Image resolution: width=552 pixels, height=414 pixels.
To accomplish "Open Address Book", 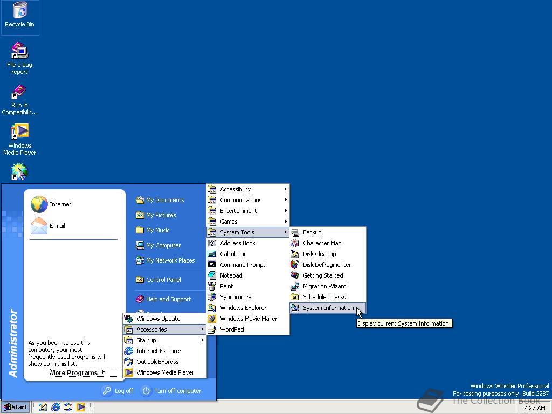I will [x=248, y=243].
